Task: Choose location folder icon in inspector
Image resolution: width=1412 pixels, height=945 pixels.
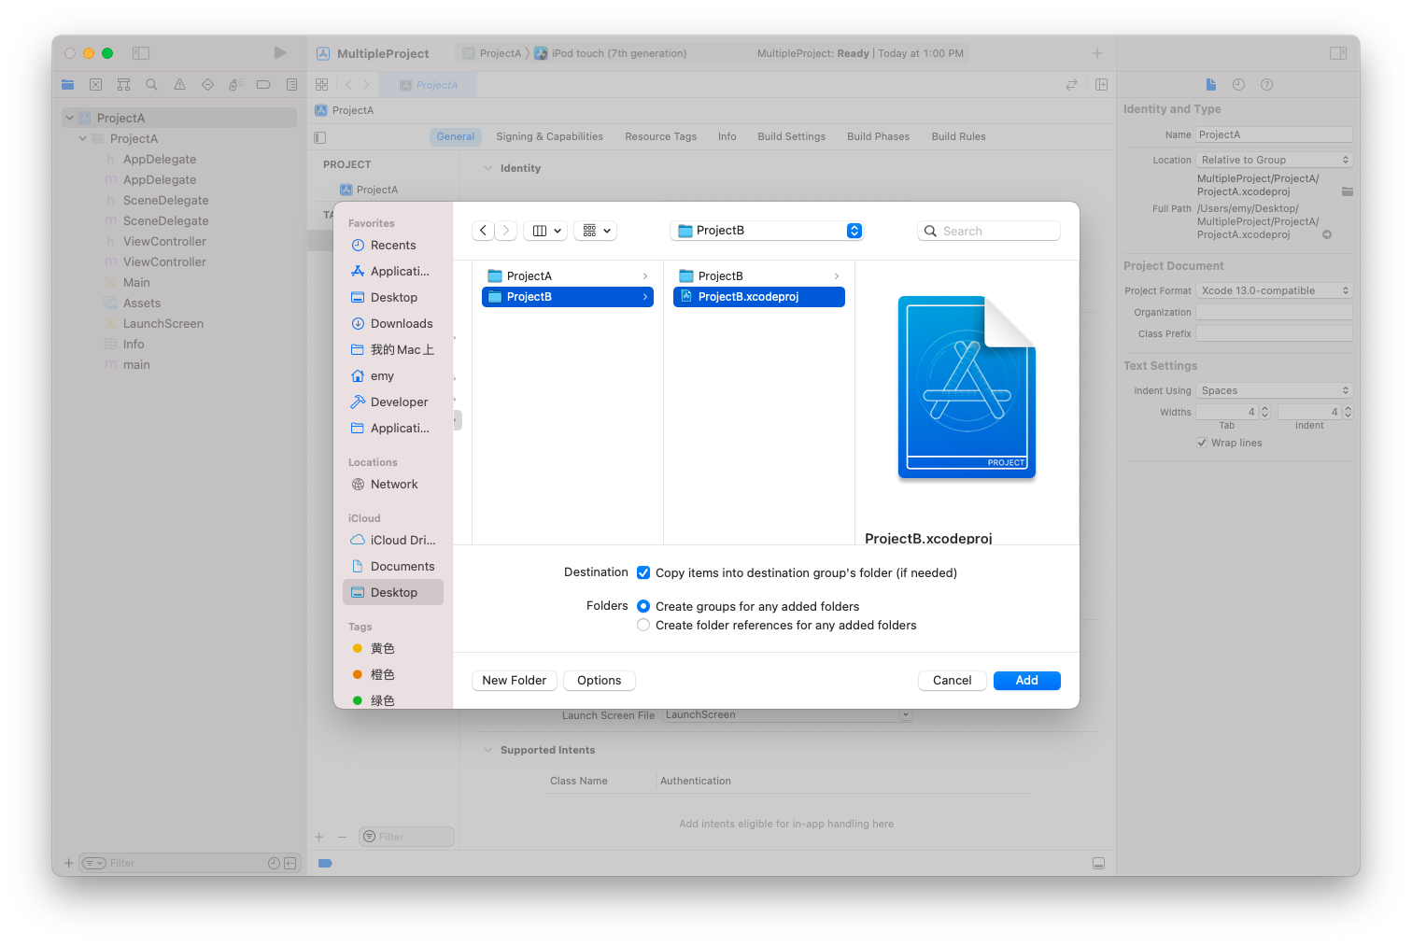Action: click(x=1347, y=191)
